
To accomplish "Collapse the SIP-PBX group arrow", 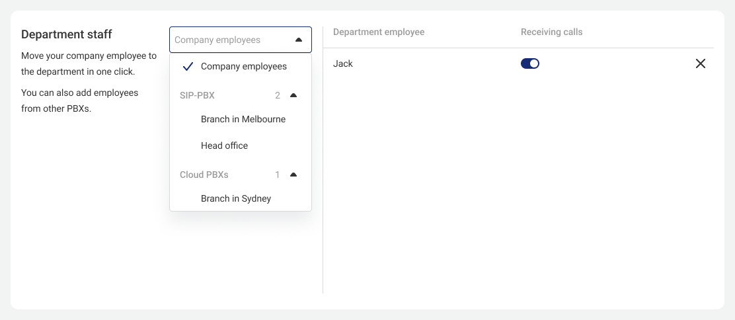I will tap(293, 95).
